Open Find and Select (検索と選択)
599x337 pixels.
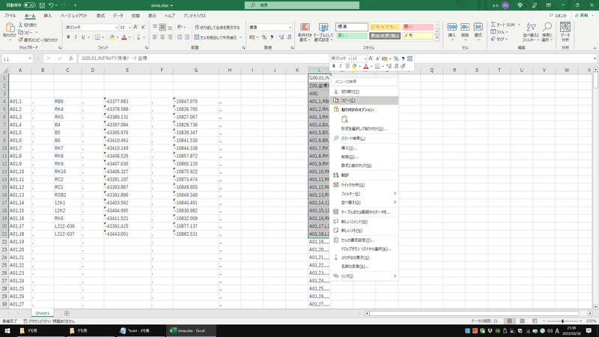[x=547, y=32]
